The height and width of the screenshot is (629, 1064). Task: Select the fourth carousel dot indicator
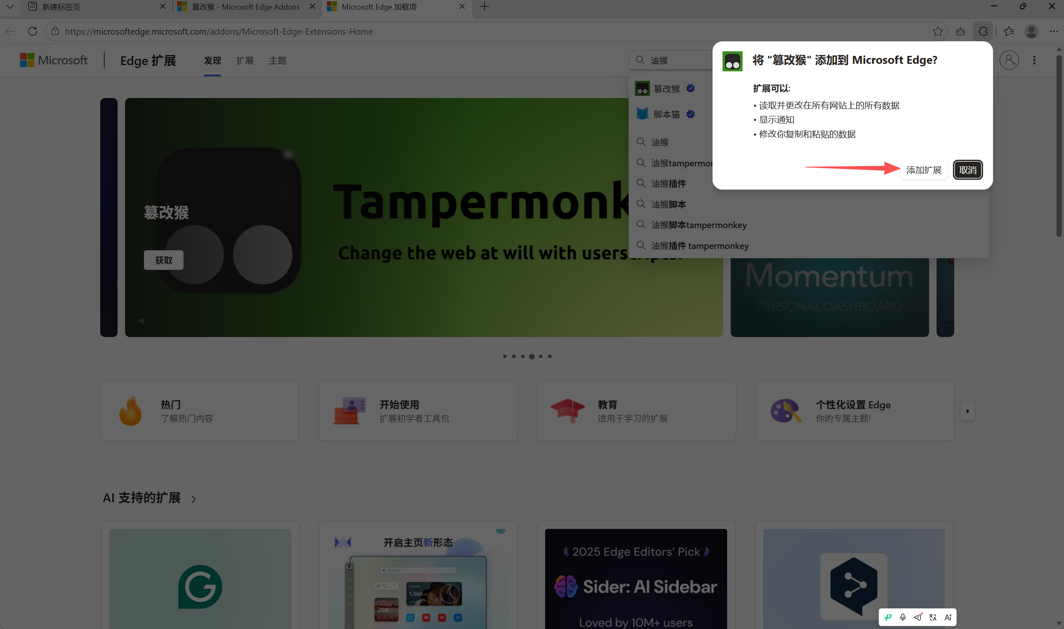click(531, 357)
